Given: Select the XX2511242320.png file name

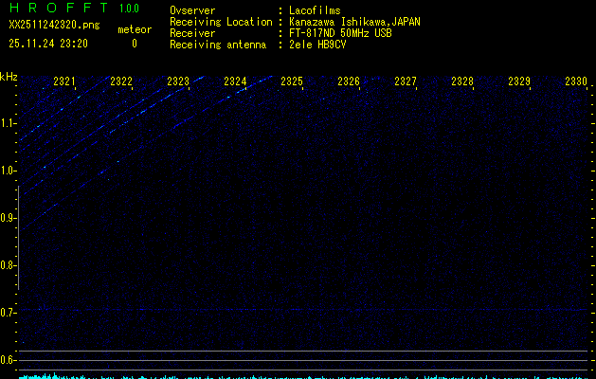Looking at the screenshot, I should point(53,26).
